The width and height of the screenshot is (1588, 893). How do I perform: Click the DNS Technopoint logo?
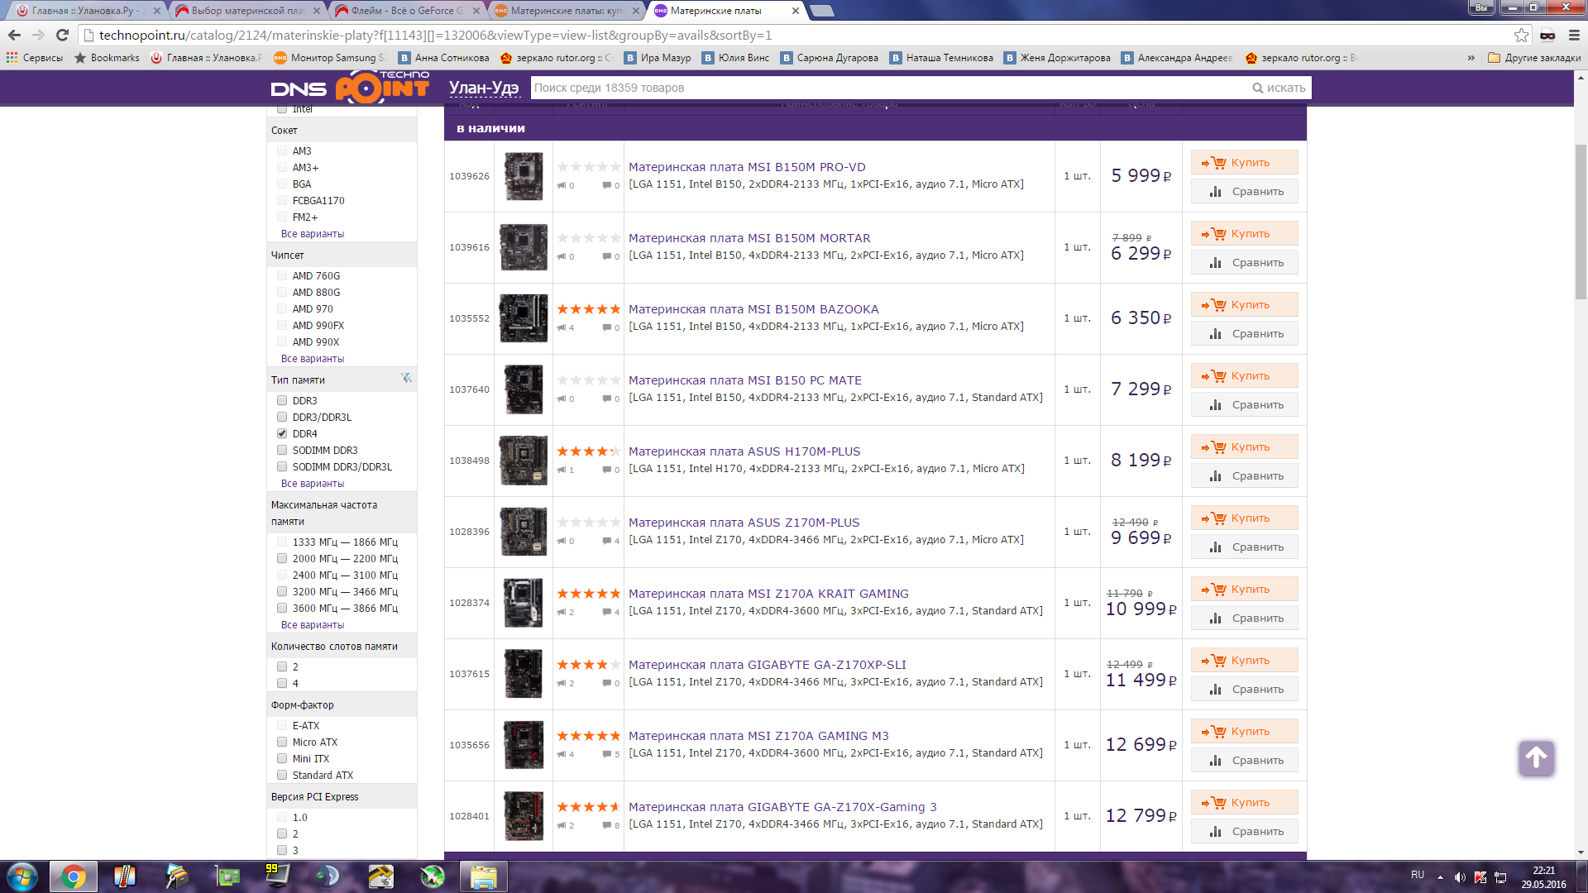click(350, 88)
